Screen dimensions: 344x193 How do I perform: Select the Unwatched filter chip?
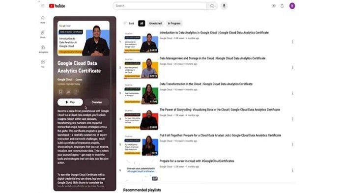[155, 24]
